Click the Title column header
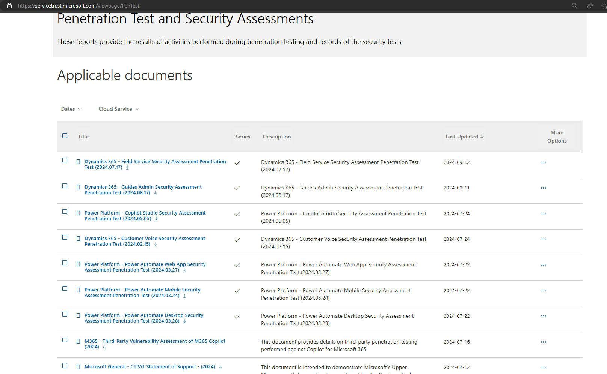 tap(83, 137)
